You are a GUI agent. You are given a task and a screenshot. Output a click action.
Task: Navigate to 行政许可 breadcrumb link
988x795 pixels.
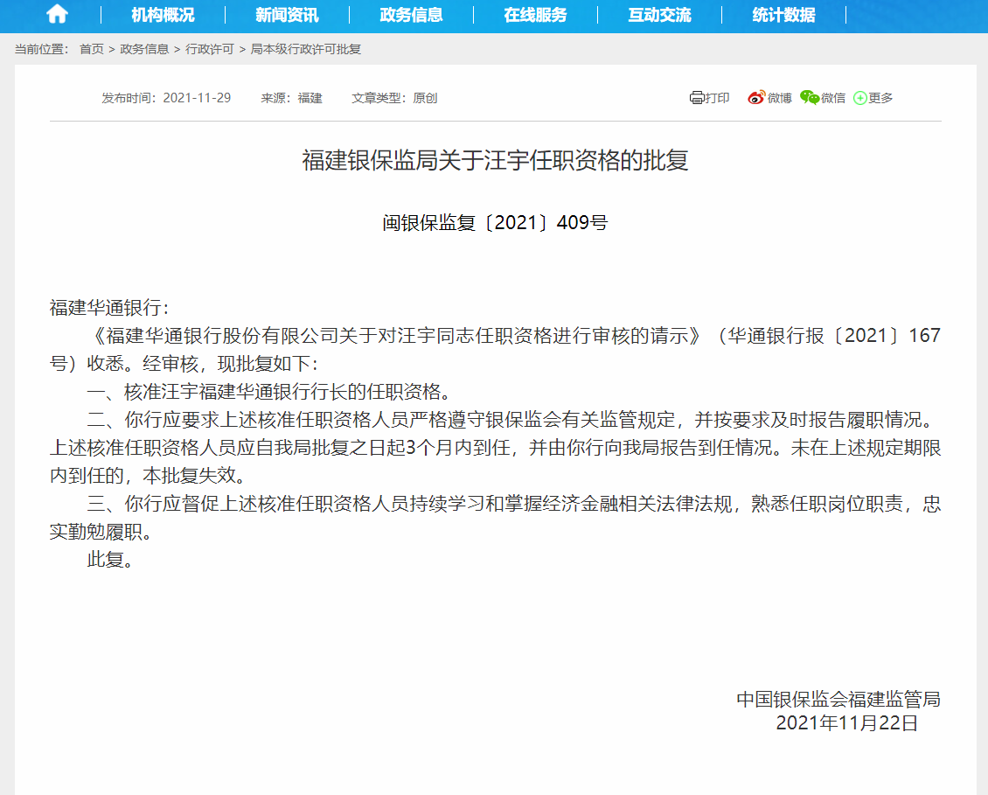[x=209, y=49]
